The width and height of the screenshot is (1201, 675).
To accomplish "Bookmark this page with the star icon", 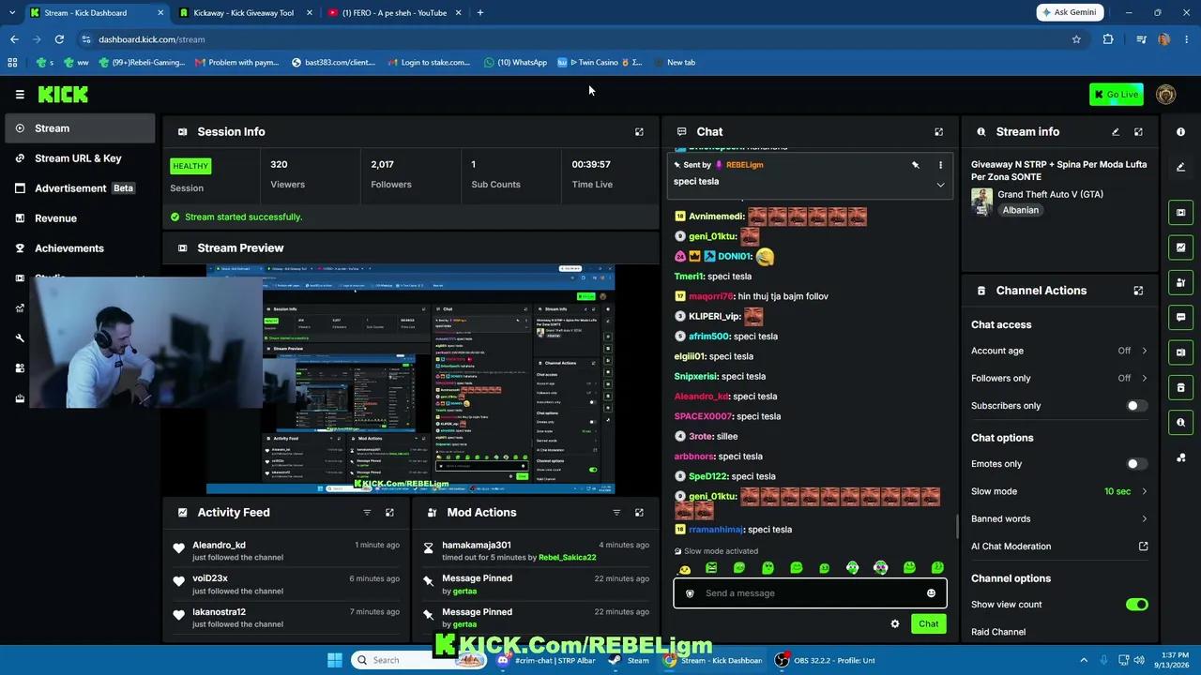I will coord(1076,39).
